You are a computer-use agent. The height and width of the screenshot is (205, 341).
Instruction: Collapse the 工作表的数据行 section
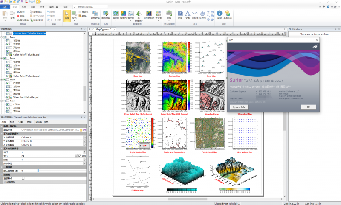point(2,149)
